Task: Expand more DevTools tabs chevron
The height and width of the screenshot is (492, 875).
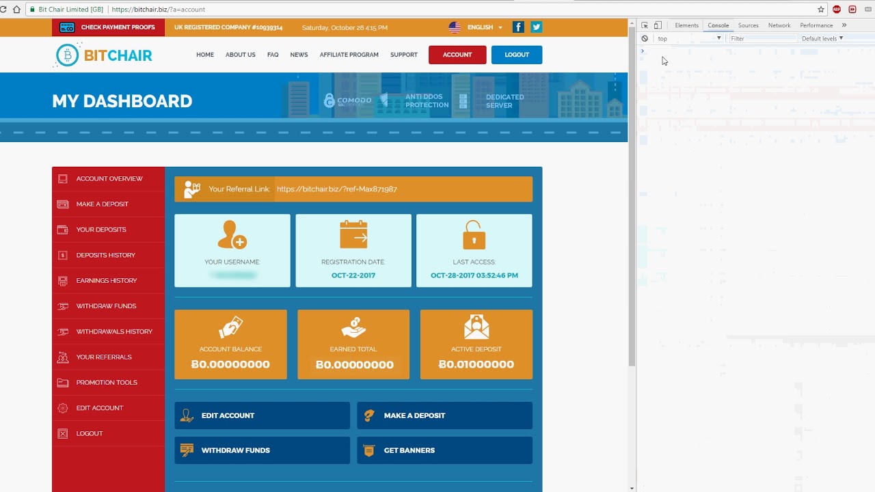Action: 844,25
